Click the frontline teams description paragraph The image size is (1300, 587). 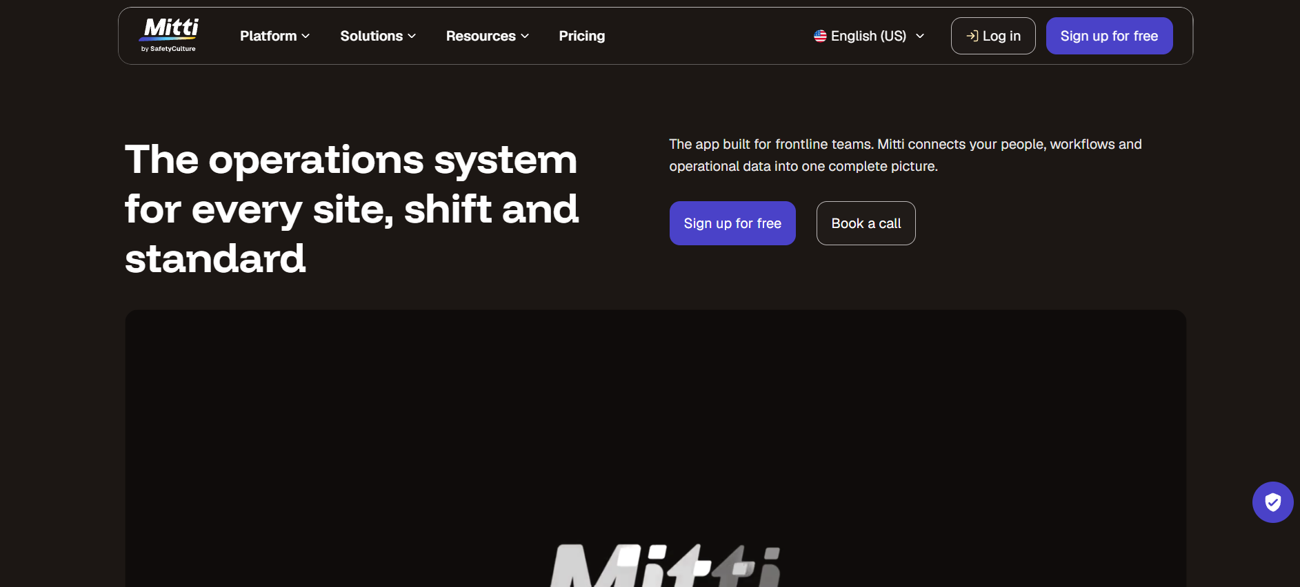click(906, 155)
